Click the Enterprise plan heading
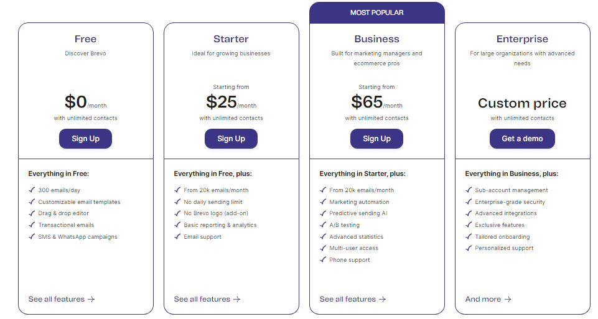This screenshot has width=598, height=319. click(x=522, y=39)
